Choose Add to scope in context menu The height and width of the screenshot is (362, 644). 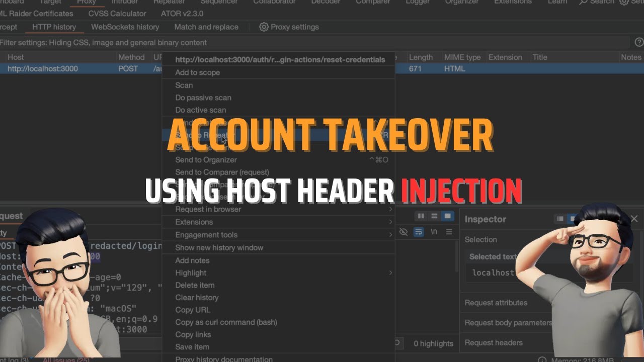point(197,72)
